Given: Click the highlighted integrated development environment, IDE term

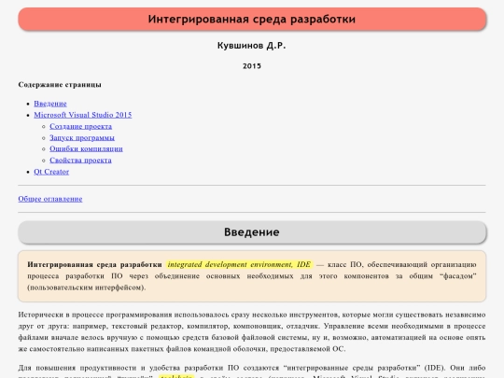Looking at the screenshot, I should point(239,264).
